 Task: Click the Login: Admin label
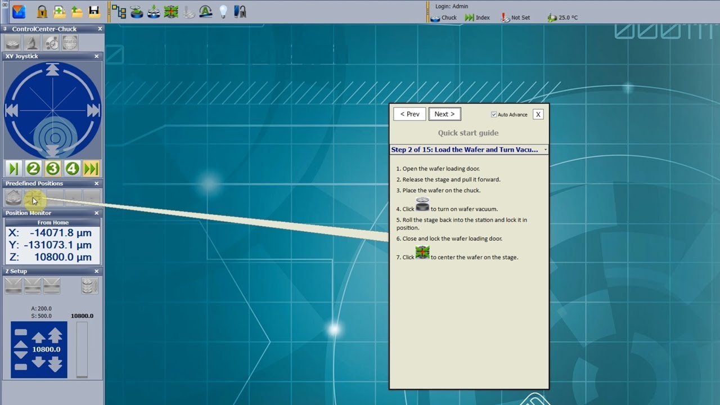click(452, 7)
